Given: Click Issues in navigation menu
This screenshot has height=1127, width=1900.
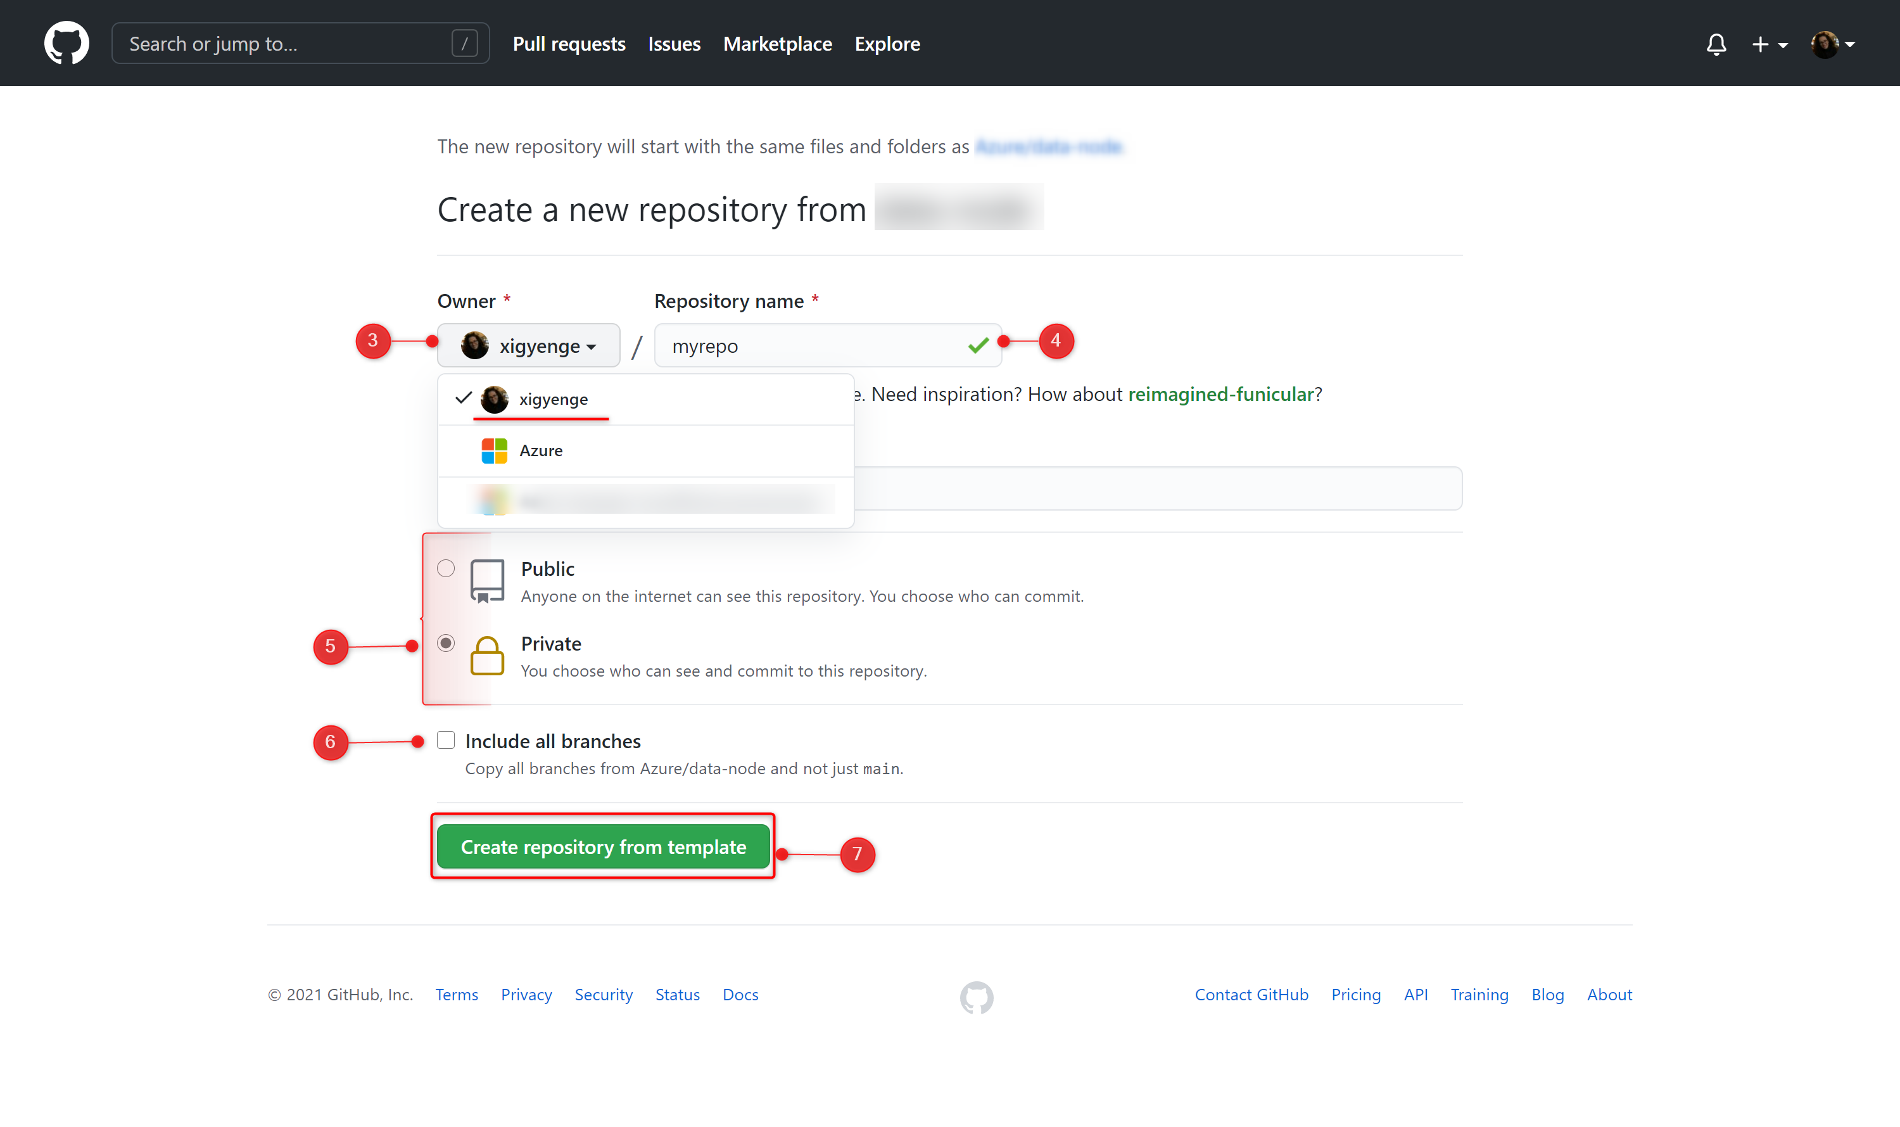Looking at the screenshot, I should (x=672, y=43).
